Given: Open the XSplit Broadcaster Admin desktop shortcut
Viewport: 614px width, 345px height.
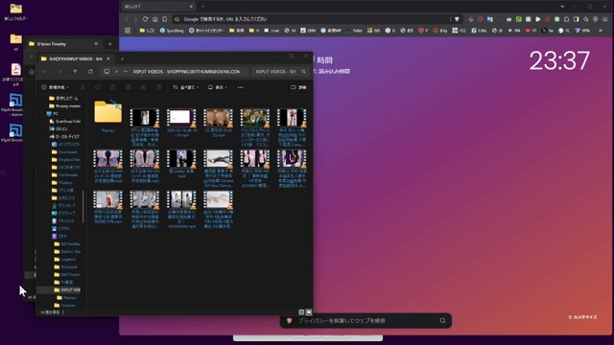Looking at the screenshot, I should [15, 104].
